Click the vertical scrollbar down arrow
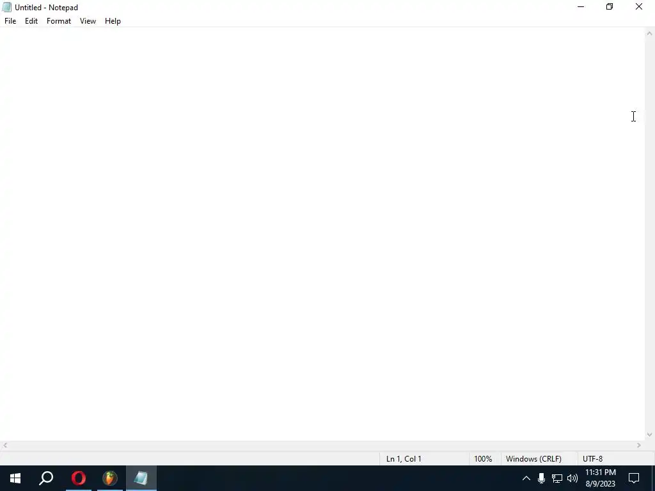Screen dimensions: 655x491 click(649, 435)
